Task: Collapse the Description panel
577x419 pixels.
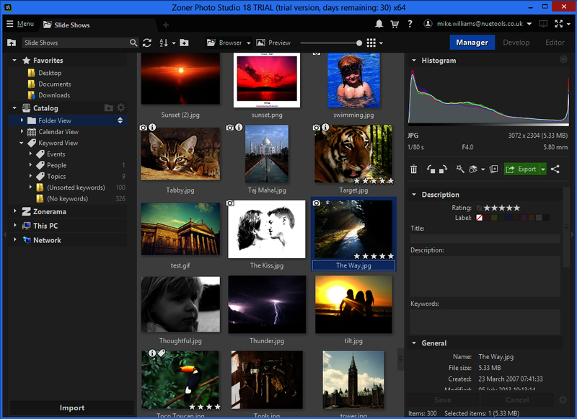Action: (413, 194)
